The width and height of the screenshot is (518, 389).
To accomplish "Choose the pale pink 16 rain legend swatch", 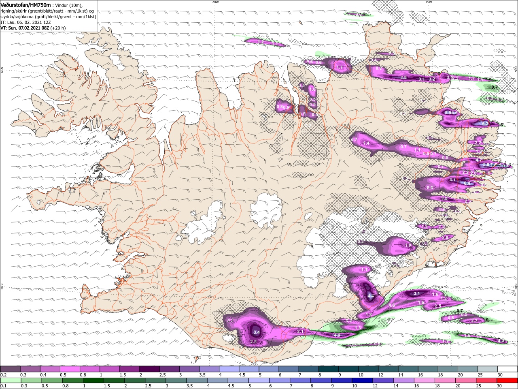I will (425, 380).
